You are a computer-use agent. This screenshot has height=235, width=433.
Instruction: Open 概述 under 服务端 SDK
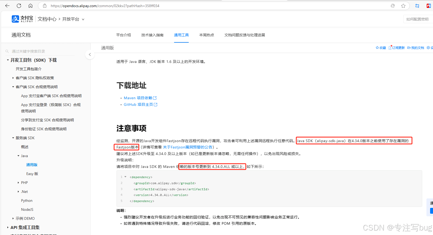point(25,147)
